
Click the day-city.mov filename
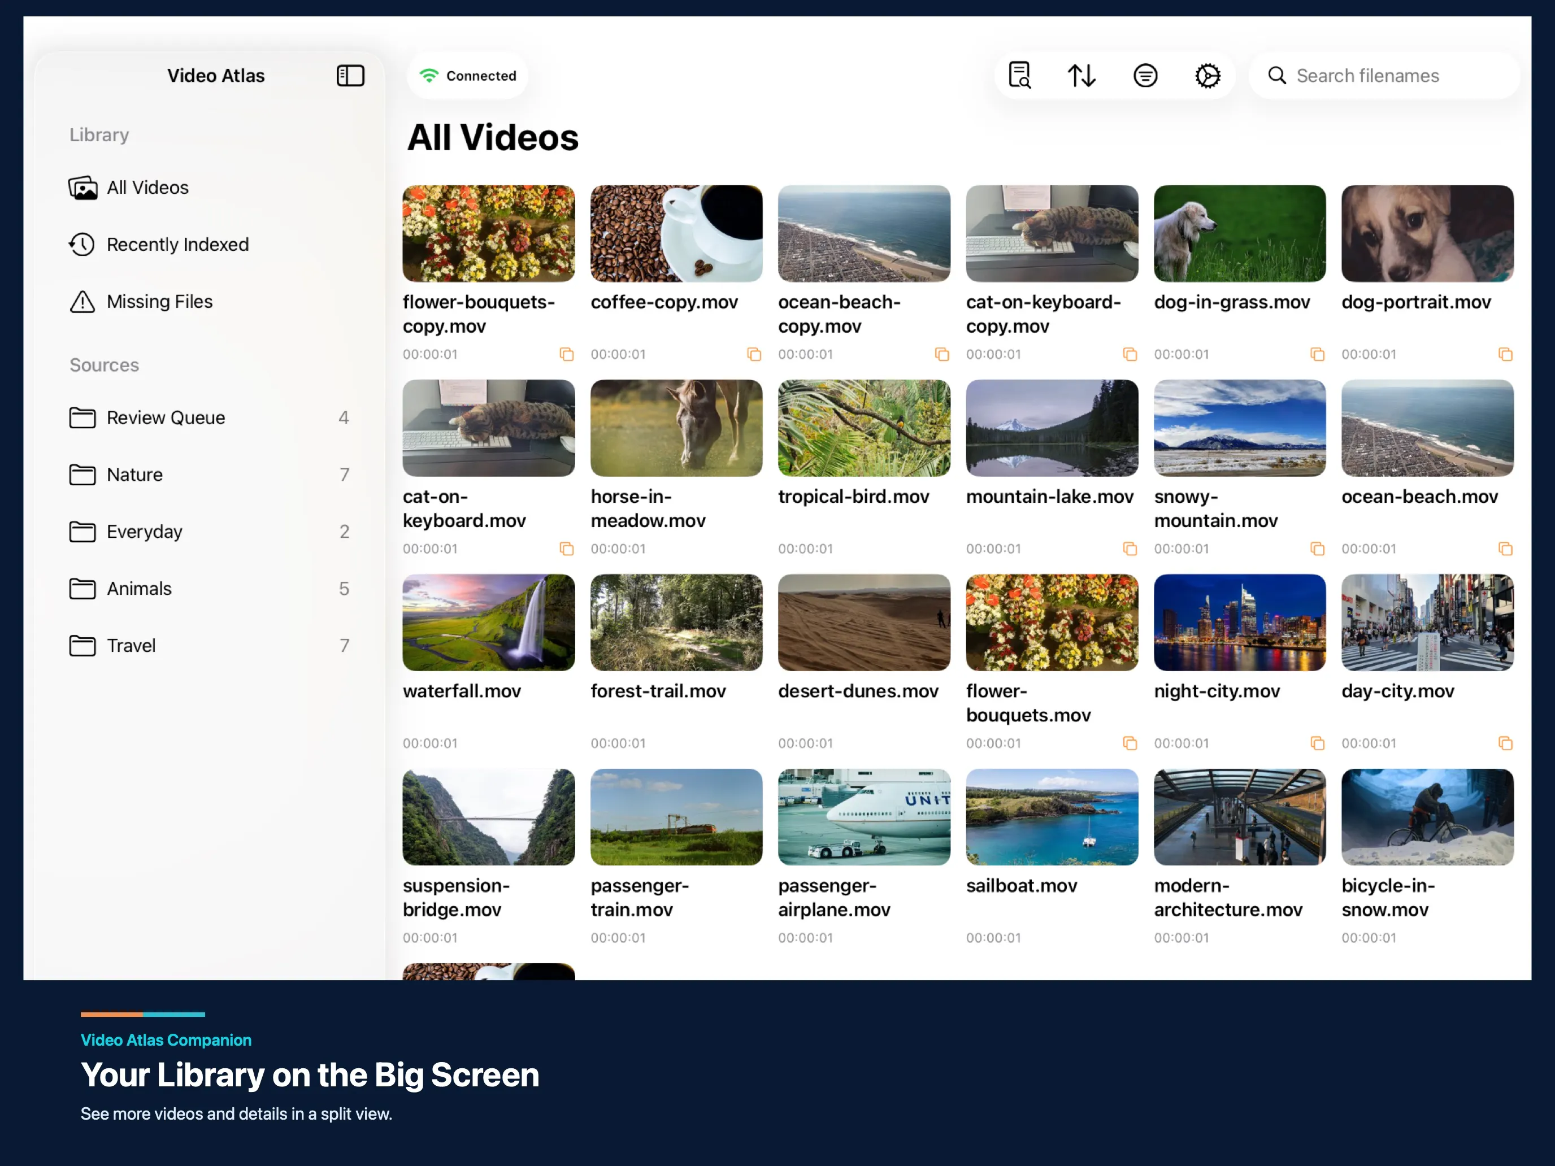click(1397, 691)
